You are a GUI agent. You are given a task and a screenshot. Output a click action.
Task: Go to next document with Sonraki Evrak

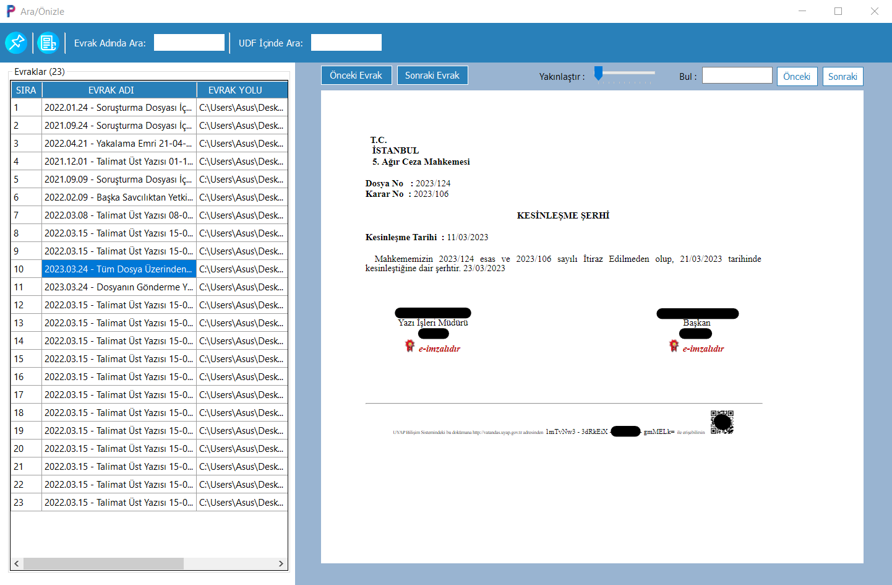[x=432, y=76]
